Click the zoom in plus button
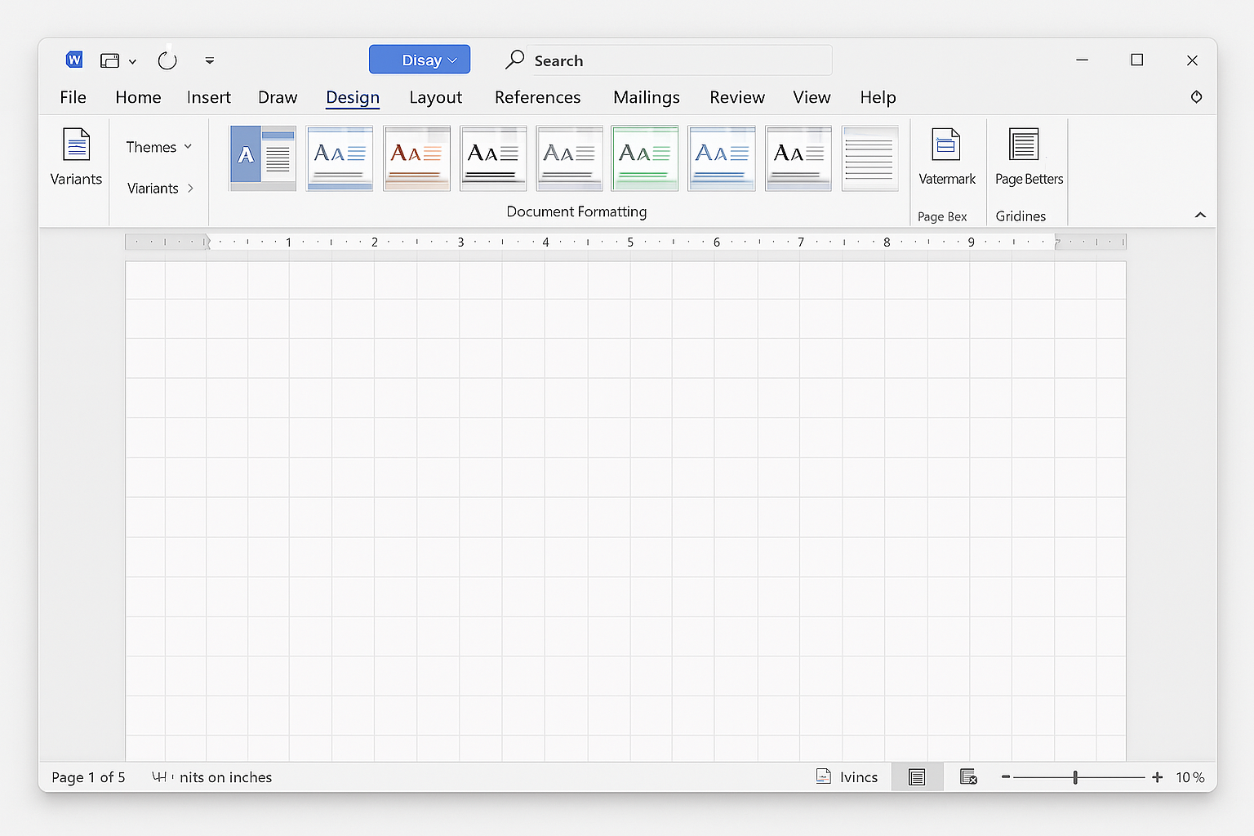Screen dimensions: 1254x836 click(1157, 777)
